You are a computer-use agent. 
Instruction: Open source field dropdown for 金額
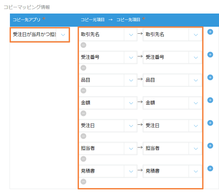coord(108,103)
